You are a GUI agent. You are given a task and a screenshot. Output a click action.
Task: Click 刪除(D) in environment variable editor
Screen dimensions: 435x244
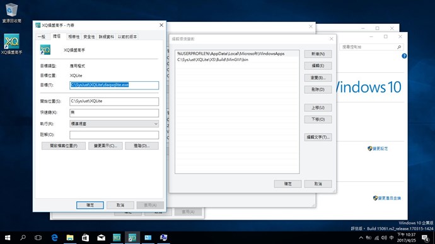(318, 90)
